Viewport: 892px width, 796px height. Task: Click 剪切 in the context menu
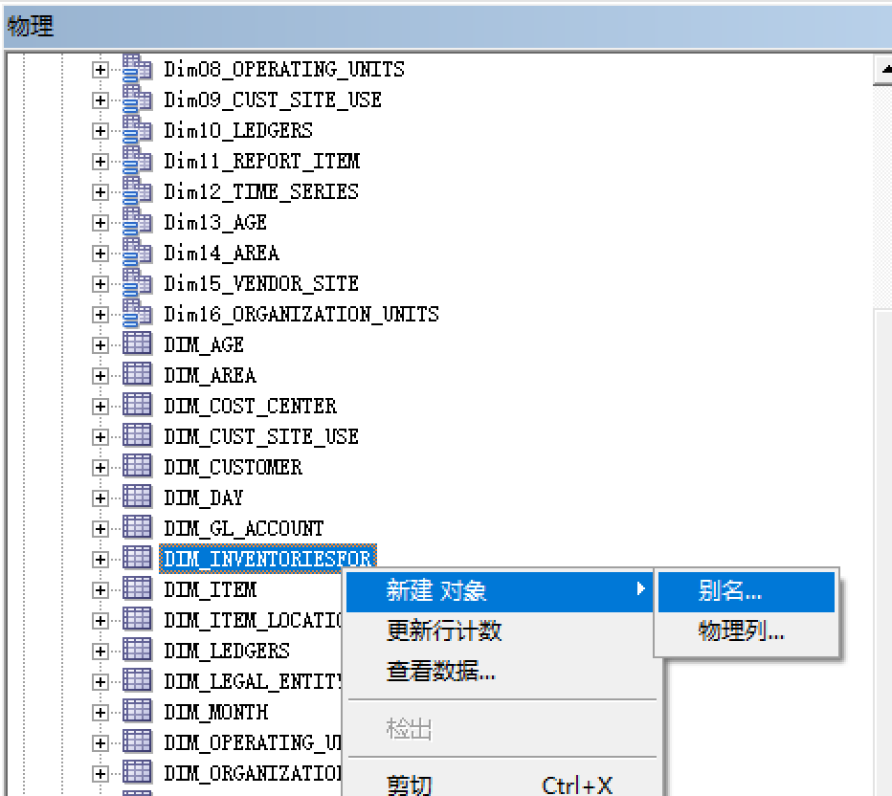[x=410, y=785]
